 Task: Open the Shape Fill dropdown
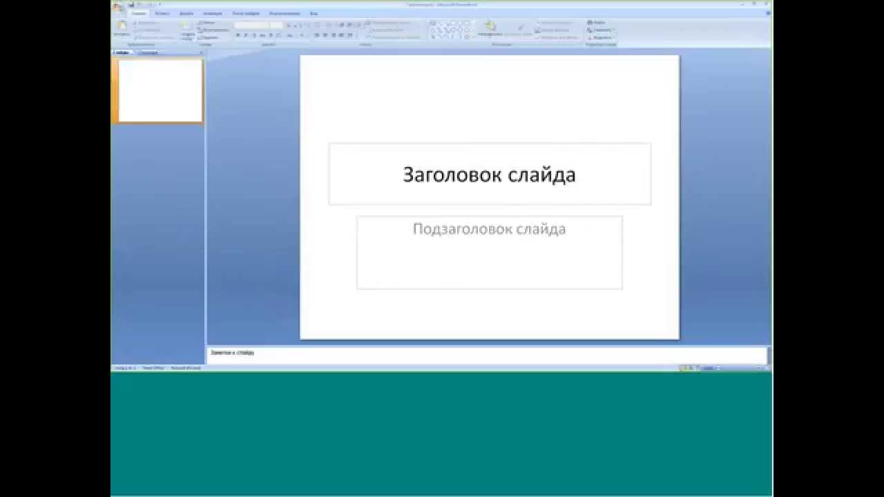[555, 22]
